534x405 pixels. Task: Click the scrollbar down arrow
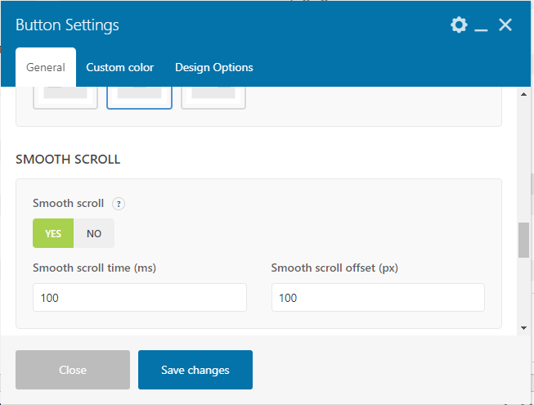click(x=523, y=327)
